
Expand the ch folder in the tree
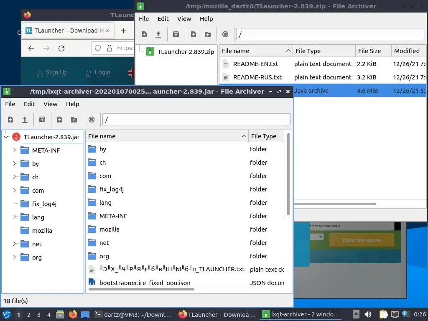point(14,177)
